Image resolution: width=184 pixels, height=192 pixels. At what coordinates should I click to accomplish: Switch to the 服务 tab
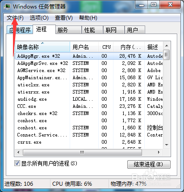click(x=68, y=30)
